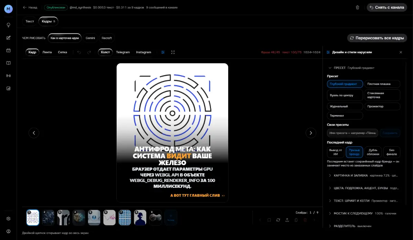Expand the РАЗДЕЛИТЕЛЬ section

(363, 226)
